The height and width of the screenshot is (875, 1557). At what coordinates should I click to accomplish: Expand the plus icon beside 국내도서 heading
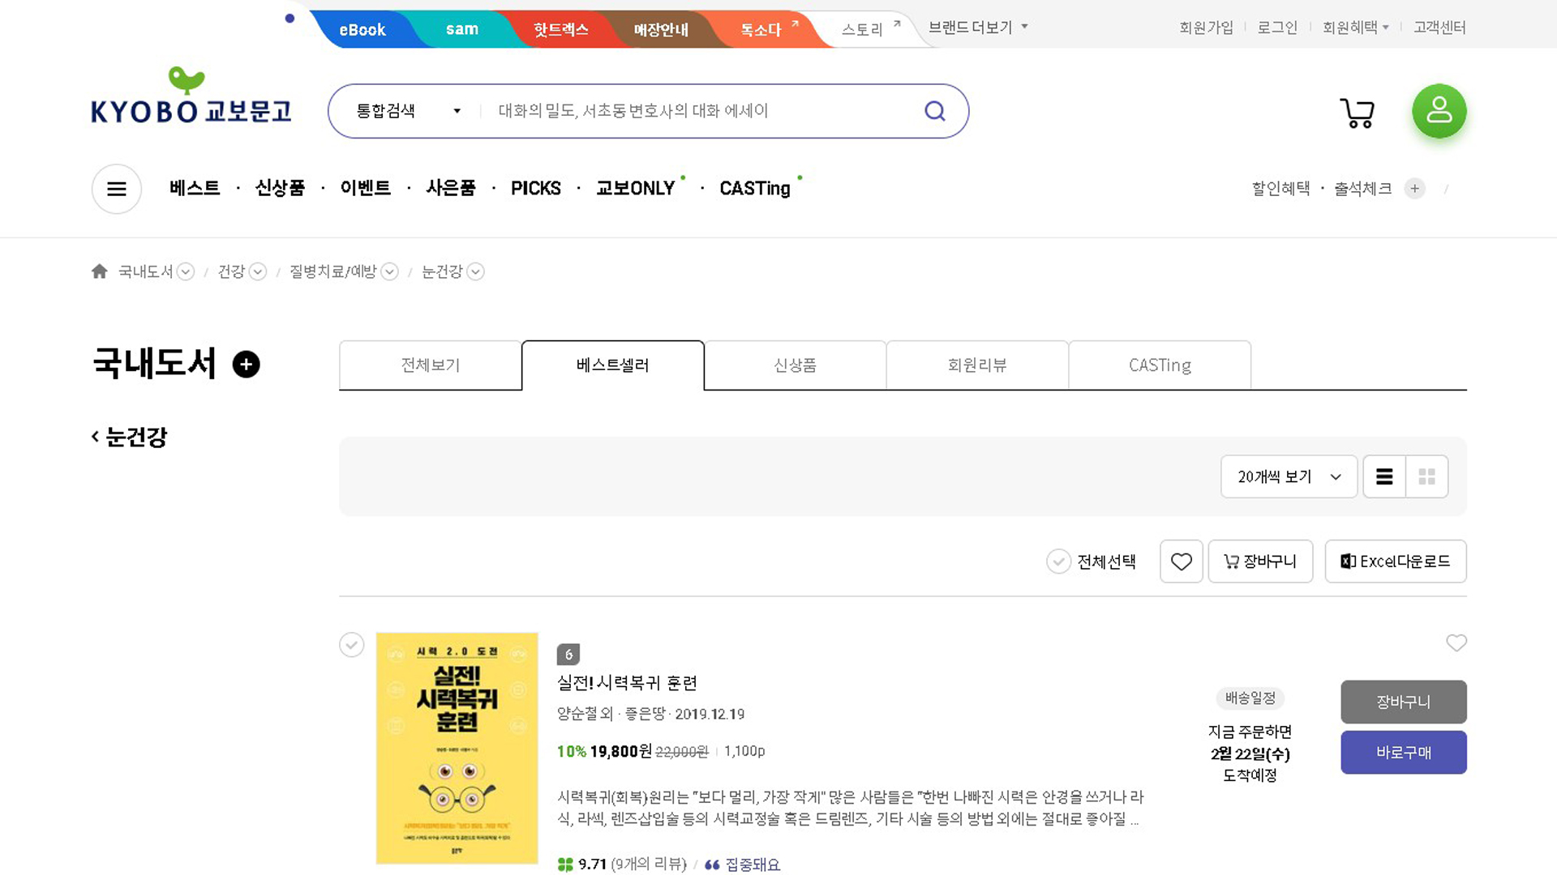click(x=247, y=365)
